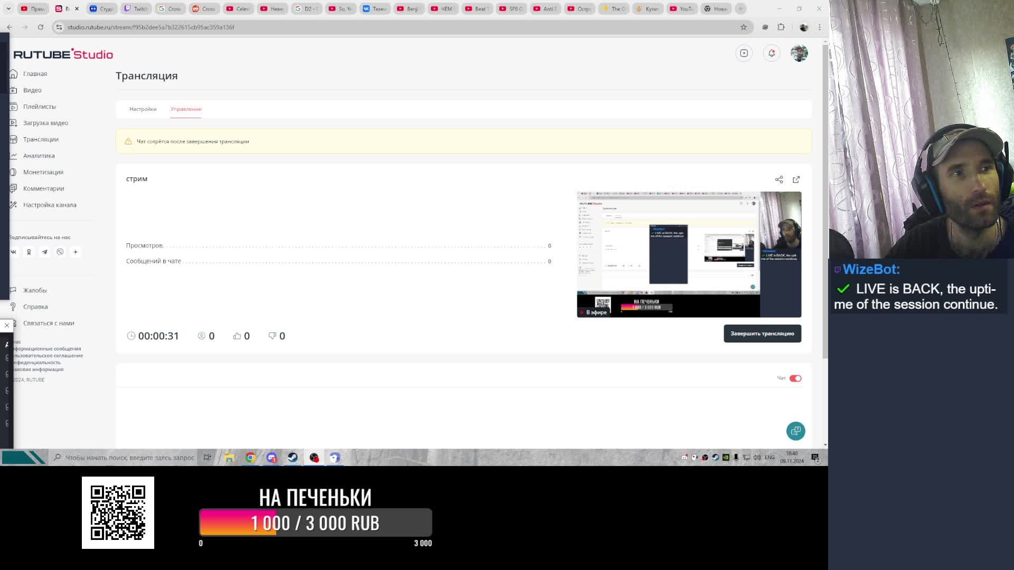Expand the browser tab search dropdown arrow
Screen dimensions: 1014x570
pyautogui.click(x=8, y=8)
